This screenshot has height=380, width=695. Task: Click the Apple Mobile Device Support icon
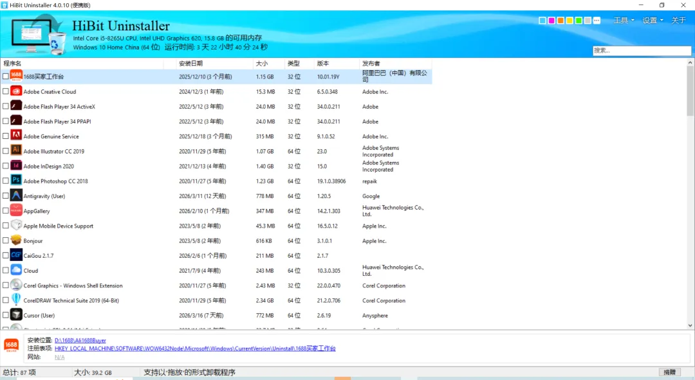point(16,226)
